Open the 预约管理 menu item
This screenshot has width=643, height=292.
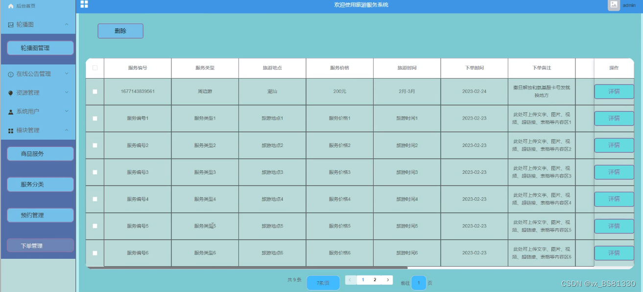(x=40, y=215)
